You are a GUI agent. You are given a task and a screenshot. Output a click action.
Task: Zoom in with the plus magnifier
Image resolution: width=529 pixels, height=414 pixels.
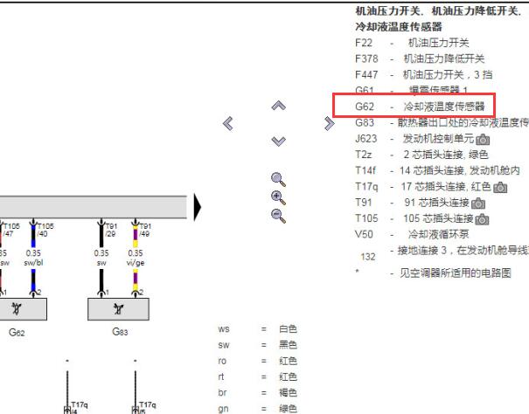pyautogui.click(x=278, y=197)
